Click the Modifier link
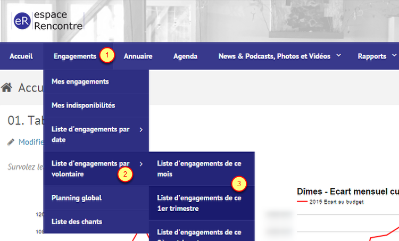This screenshot has width=399, height=241. coord(31,142)
